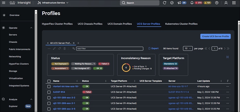Image resolution: width=240 pixels, height=112 pixels.
Task: Click the Add Filter input field
Action: [x=110, y=49]
